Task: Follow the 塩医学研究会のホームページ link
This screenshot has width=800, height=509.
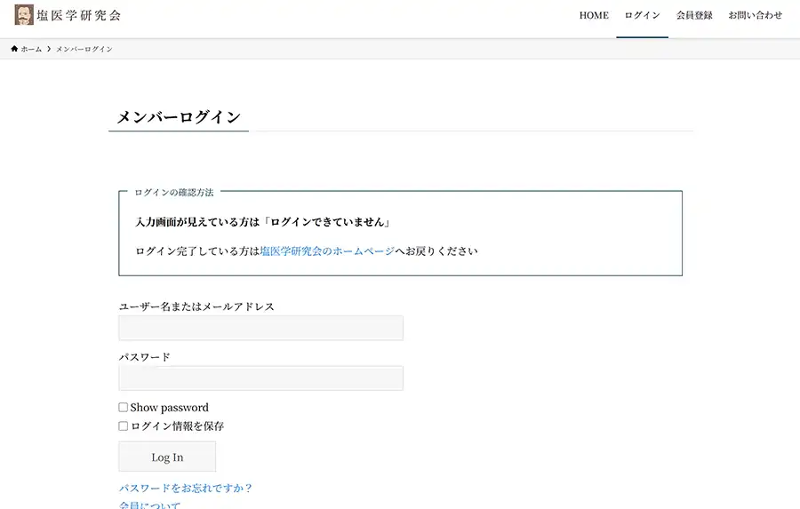Action: [327, 251]
